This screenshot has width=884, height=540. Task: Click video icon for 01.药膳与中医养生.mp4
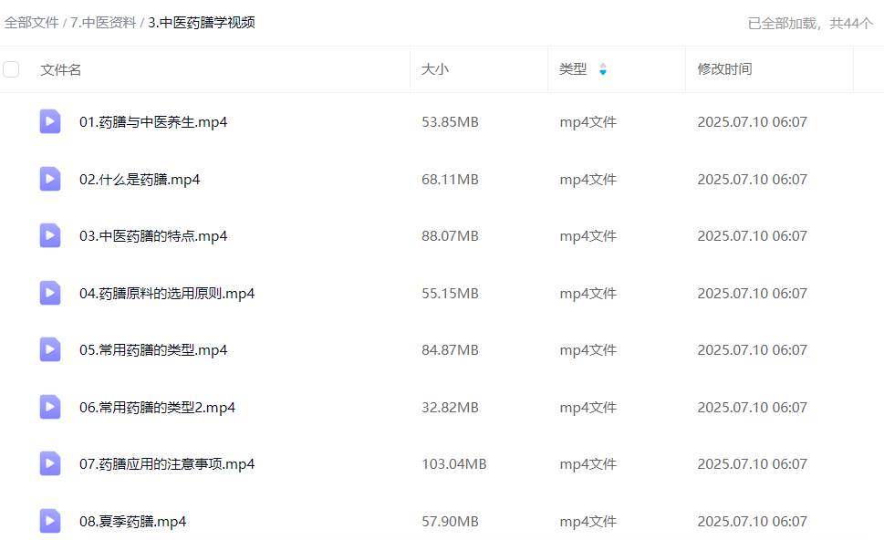click(50, 121)
